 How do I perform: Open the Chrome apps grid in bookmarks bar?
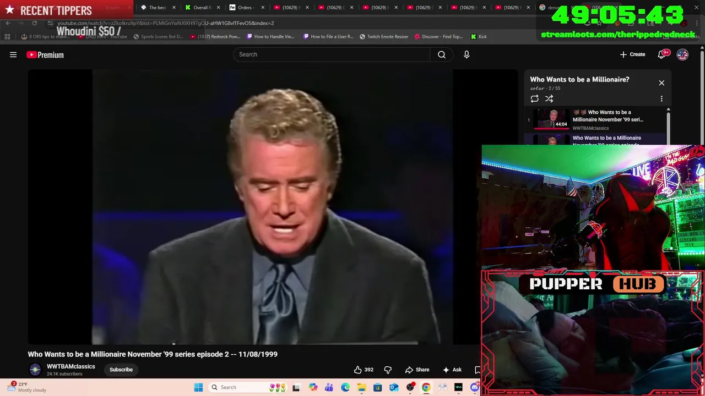(x=7, y=36)
